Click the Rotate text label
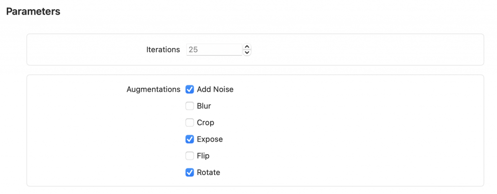Image resolution: width=497 pixels, height=194 pixels. point(208,172)
